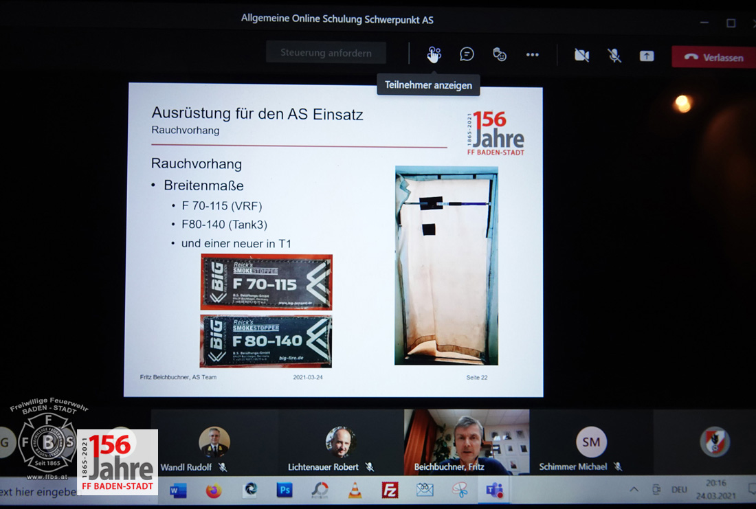756x509 pixels.
Task: Expand the hidden system tray icons
Action: pyautogui.click(x=634, y=490)
